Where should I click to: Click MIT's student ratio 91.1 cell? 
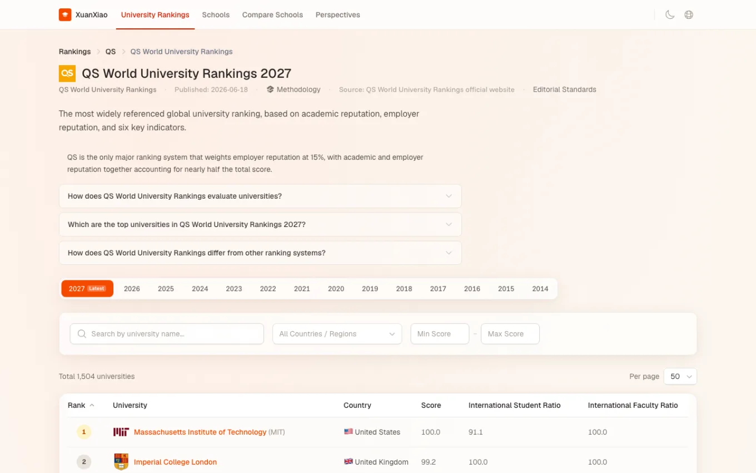[x=475, y=432]
